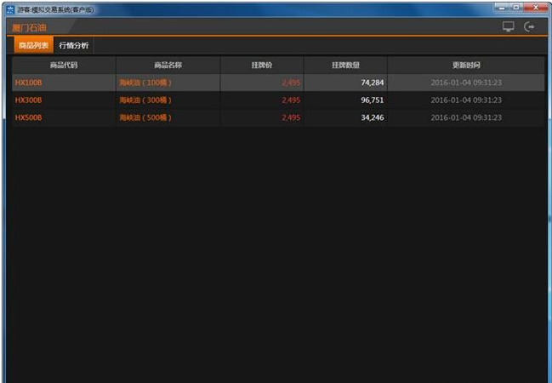Click product name 海峡油（300桶）
Viewport: 552px width, 383px height.
tap(145, 100)
